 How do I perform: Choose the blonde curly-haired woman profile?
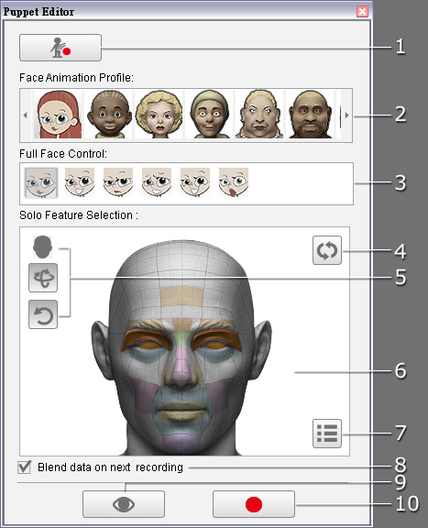pos(159,115)
